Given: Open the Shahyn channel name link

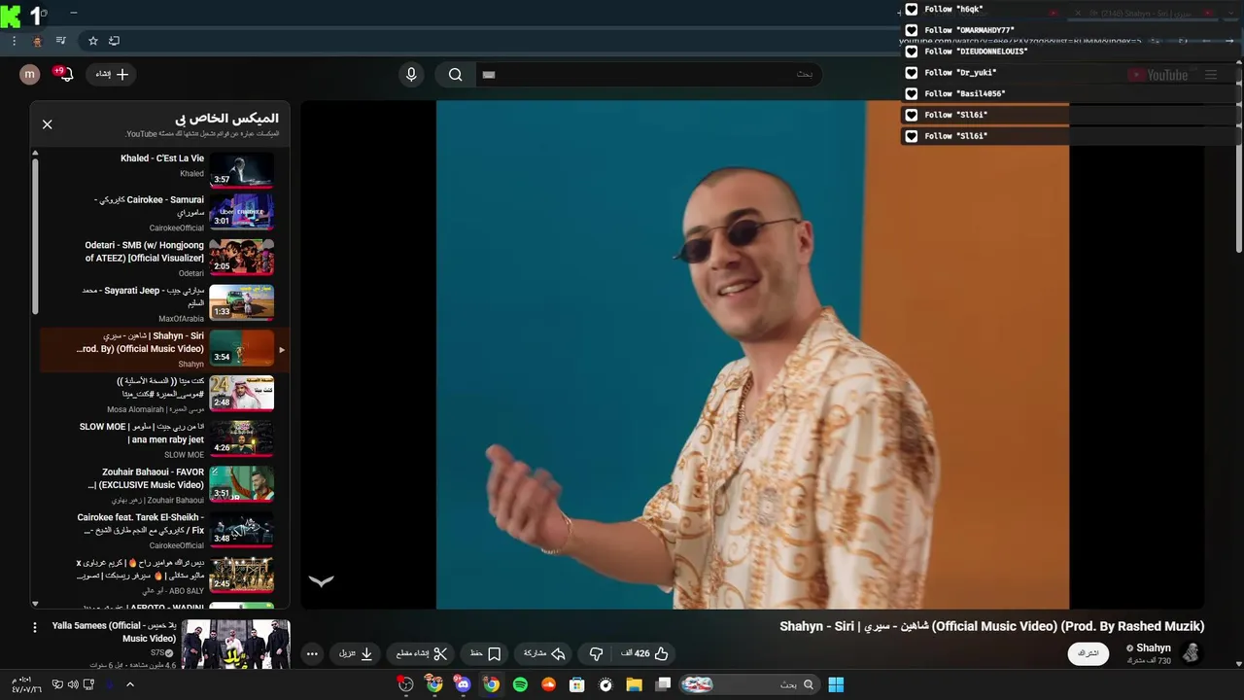Looking at the screenshot, I should click(1153, 647).
